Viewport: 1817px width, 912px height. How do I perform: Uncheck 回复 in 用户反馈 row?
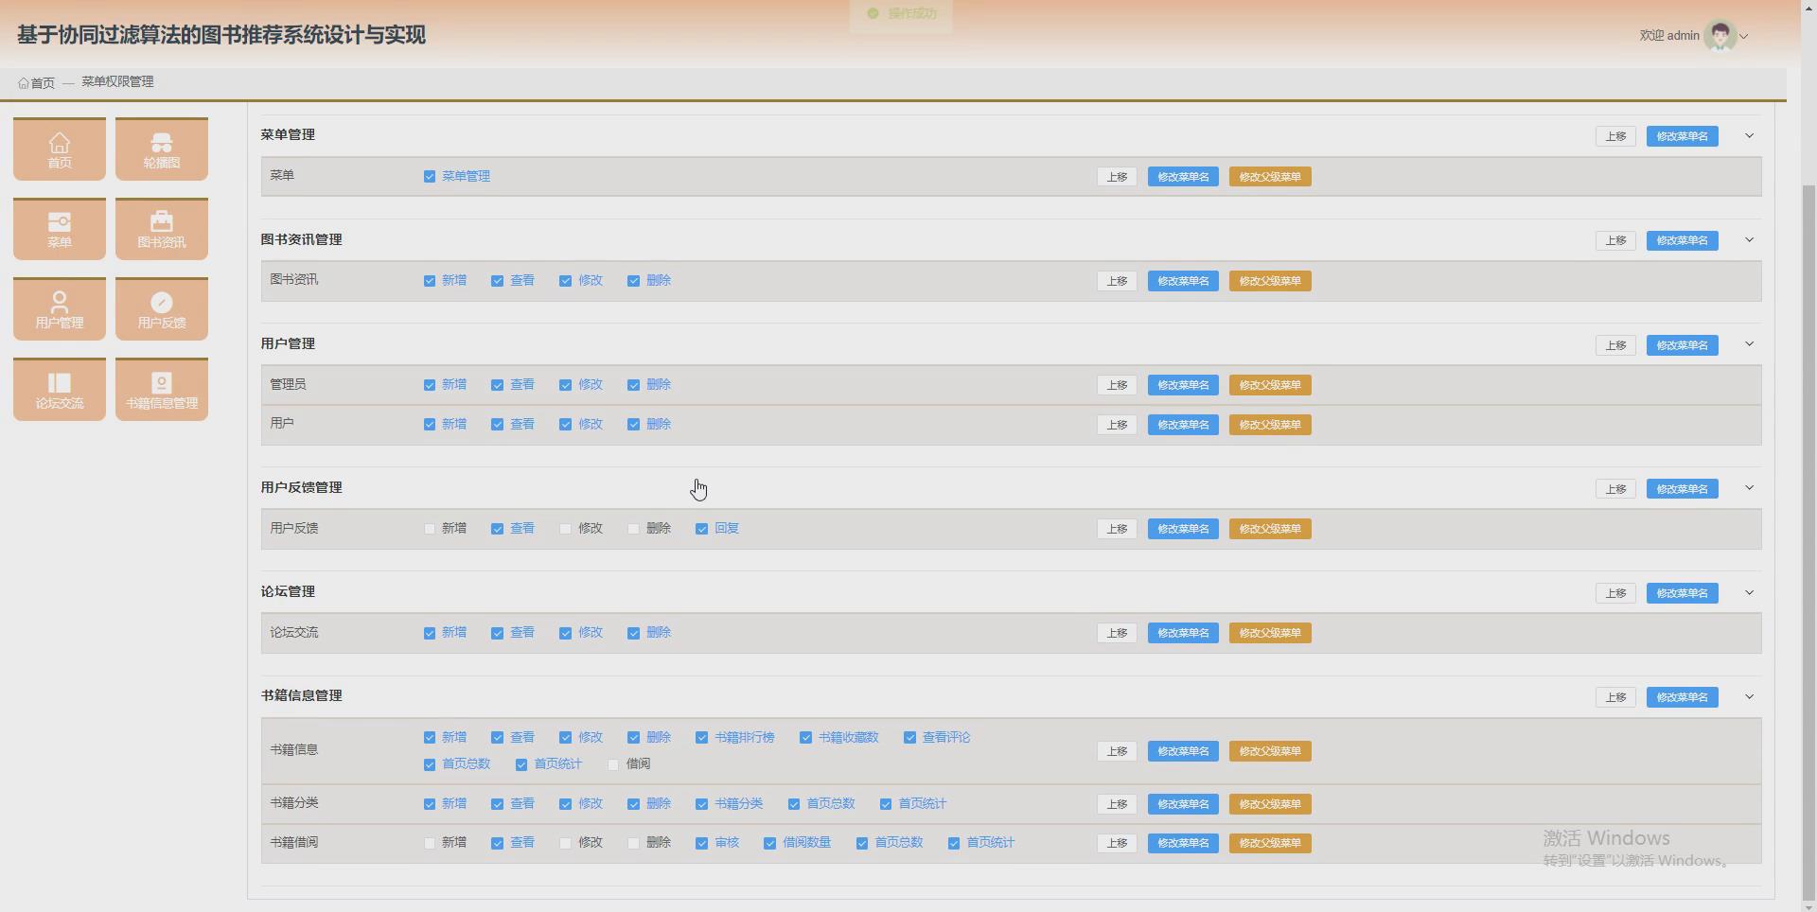(702, 529)
